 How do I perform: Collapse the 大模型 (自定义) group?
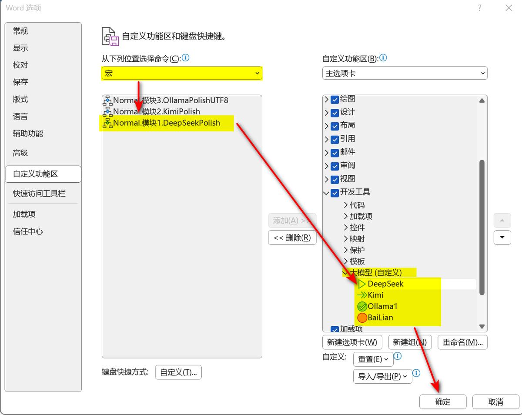pyautogui.click(x=346, y=273)
